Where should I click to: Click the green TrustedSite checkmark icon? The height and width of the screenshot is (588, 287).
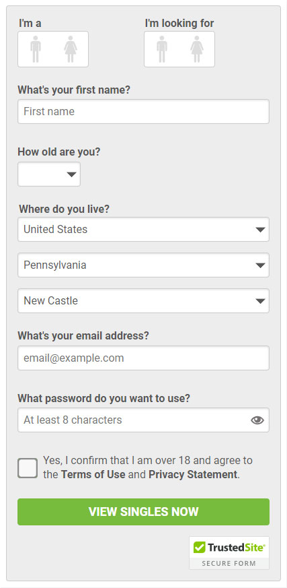click(x=200, y=548)
